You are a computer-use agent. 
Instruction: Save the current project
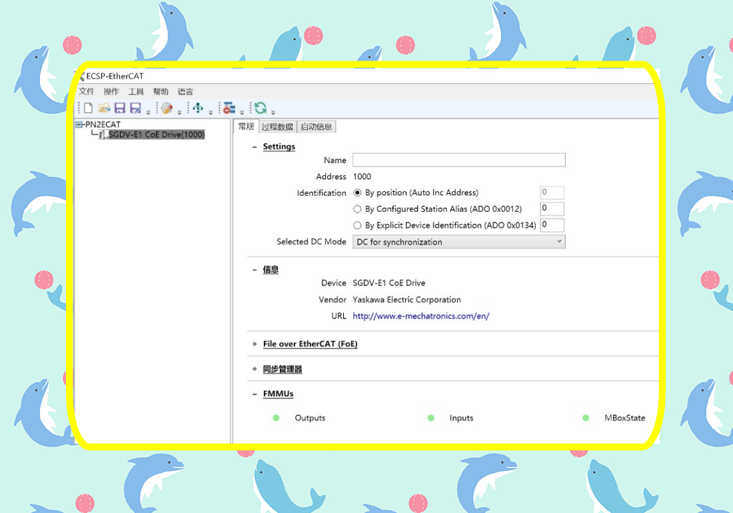pyautogui.click(x=120, y=108)
